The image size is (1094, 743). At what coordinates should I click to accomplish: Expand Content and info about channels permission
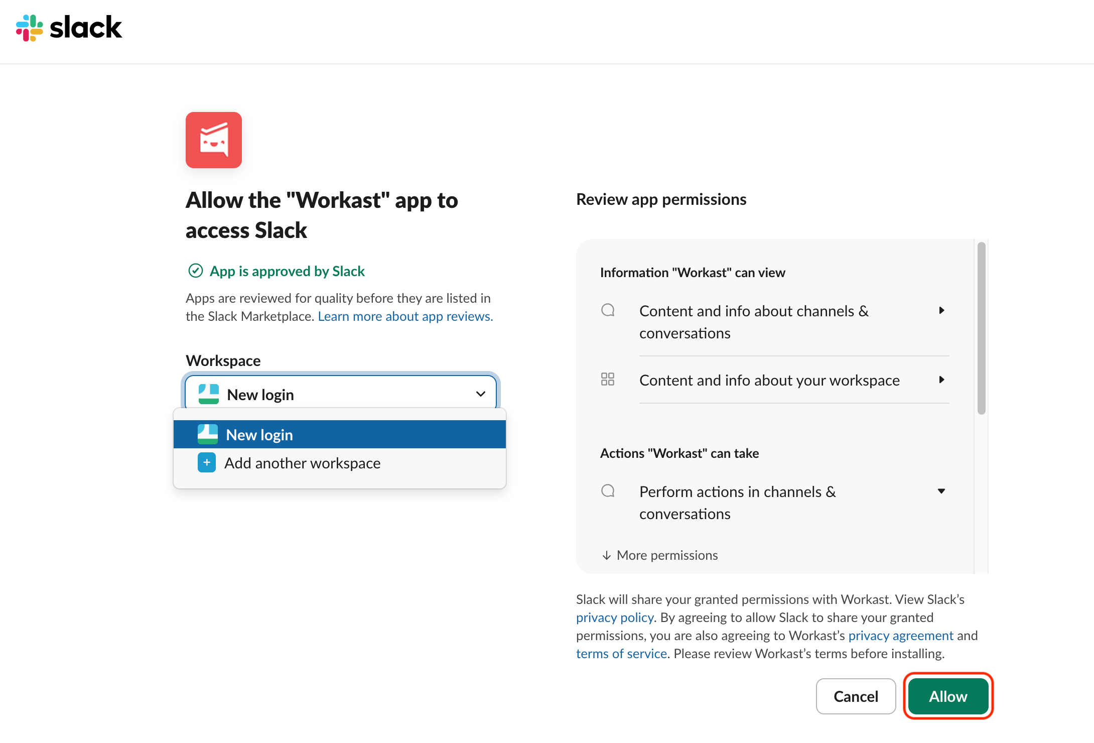942,310
